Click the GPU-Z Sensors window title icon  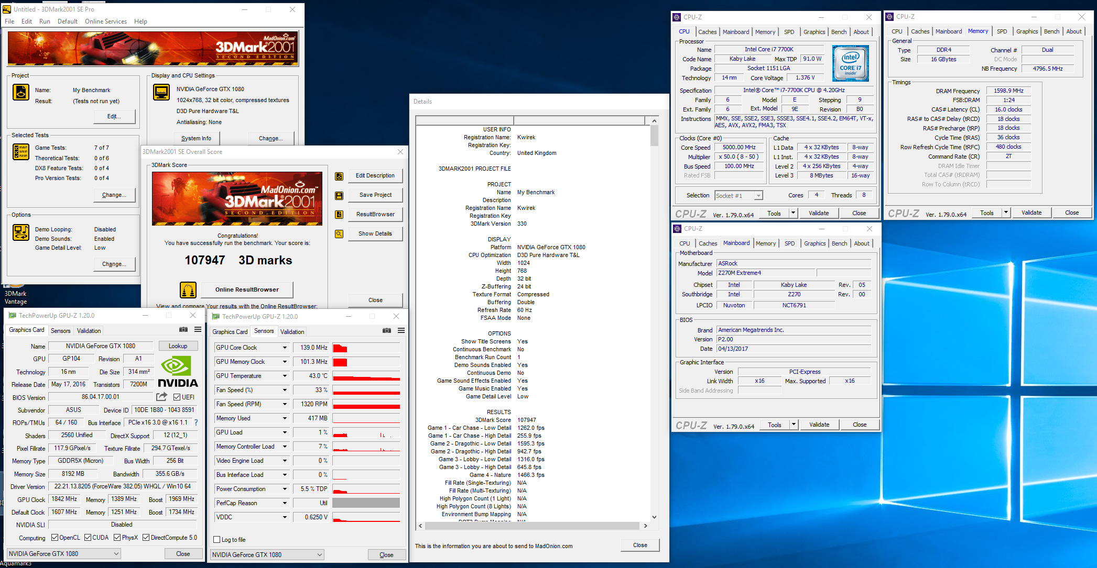click(x=215, y=316)
